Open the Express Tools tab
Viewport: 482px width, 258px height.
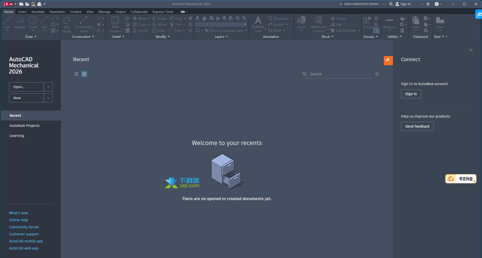pos(163,12)
